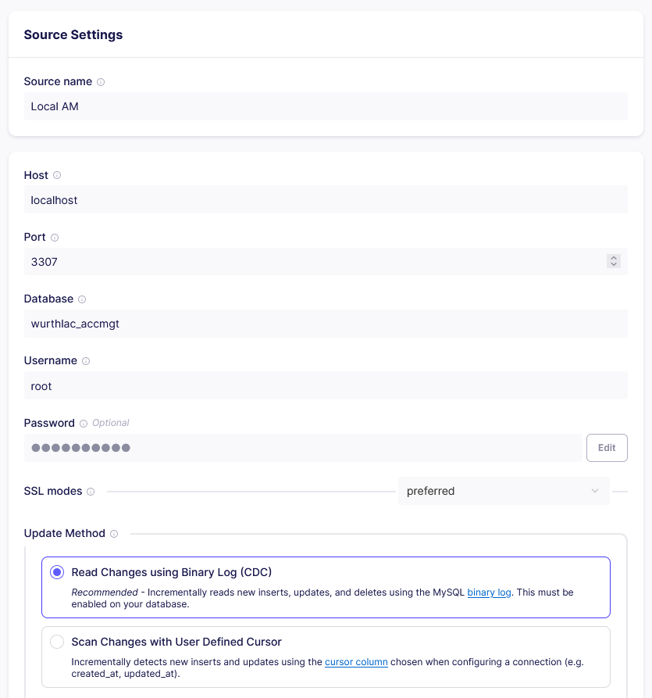Click the info icon beside Update Method

click(114, 534)
